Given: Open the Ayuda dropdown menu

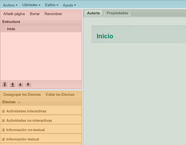Looking at the screenshot, I should pos(69,5).
